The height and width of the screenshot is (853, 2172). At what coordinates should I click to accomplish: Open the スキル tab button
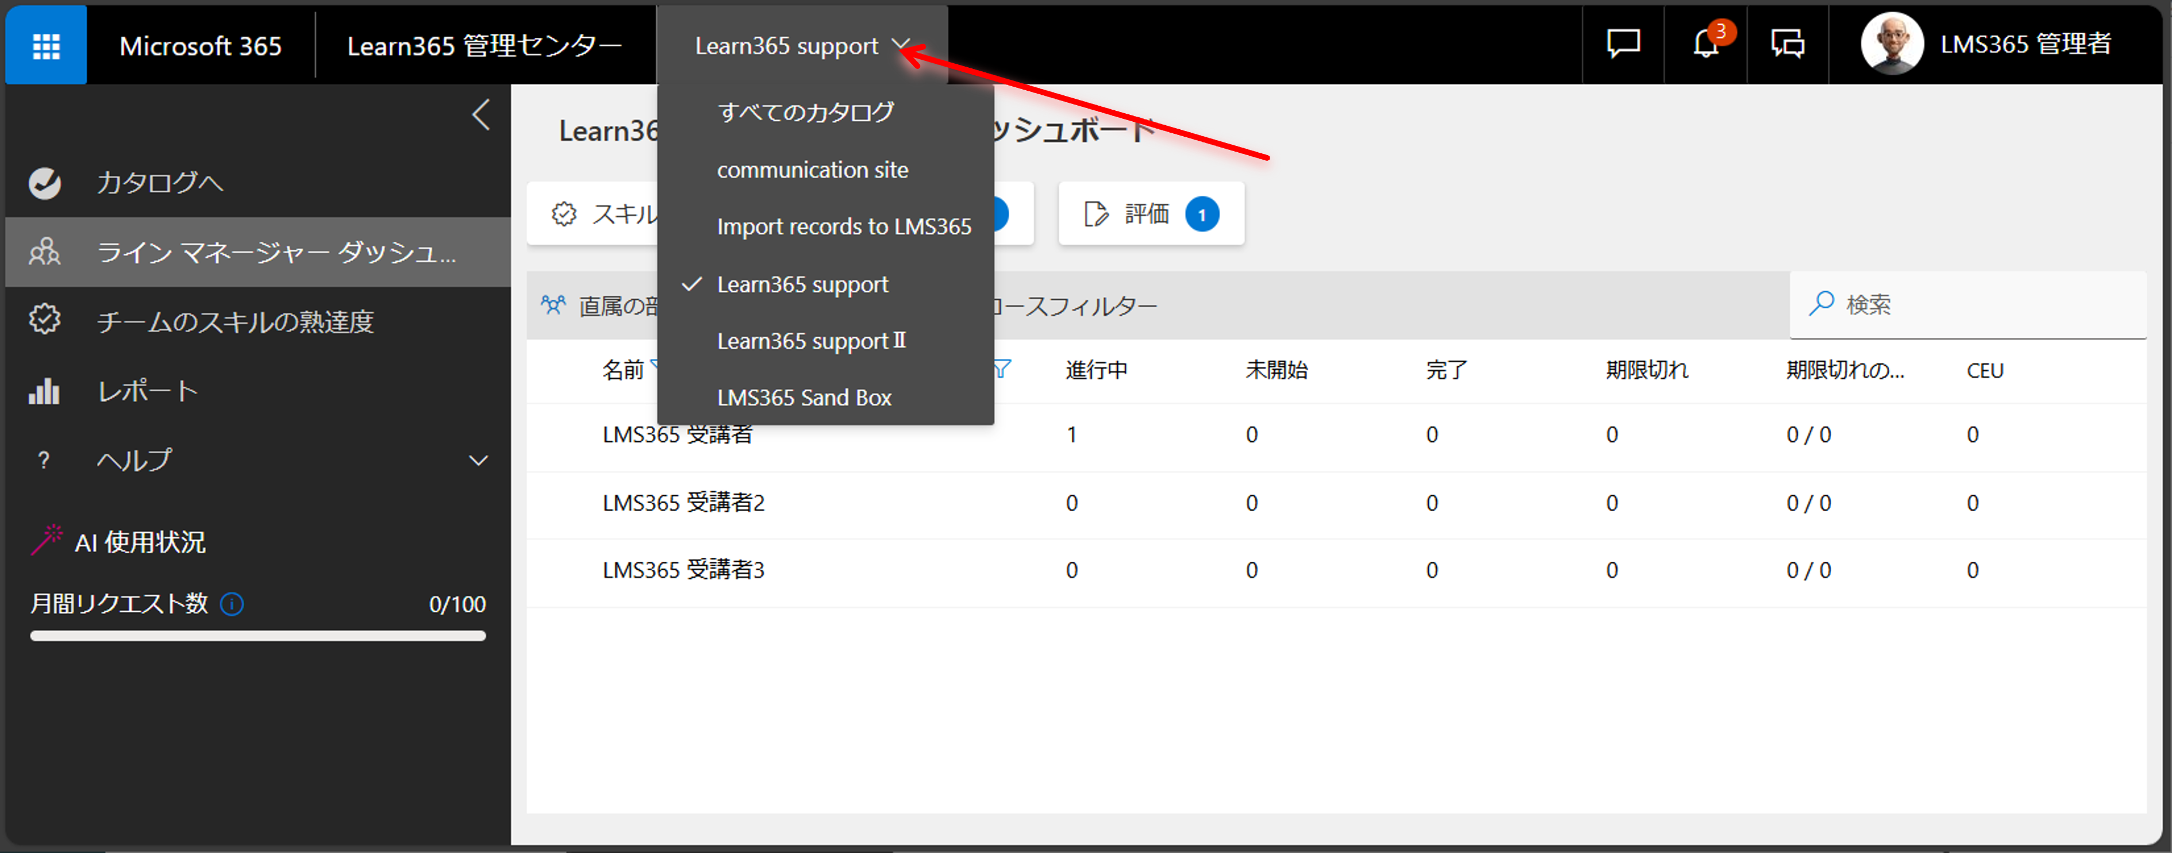593,214
